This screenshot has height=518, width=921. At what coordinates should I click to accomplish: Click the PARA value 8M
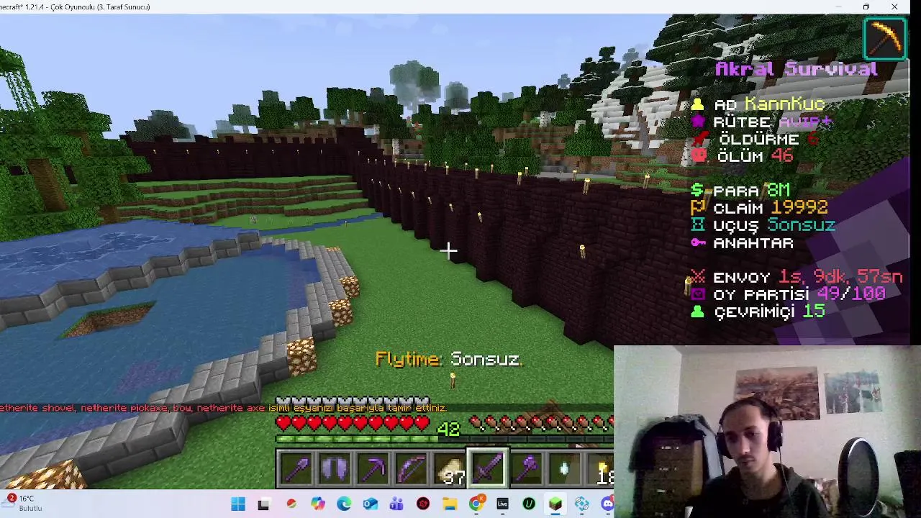[x=779, y=191]
